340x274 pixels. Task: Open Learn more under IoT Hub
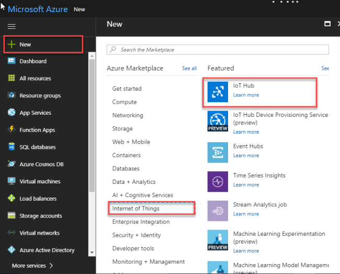coord(246,95)
